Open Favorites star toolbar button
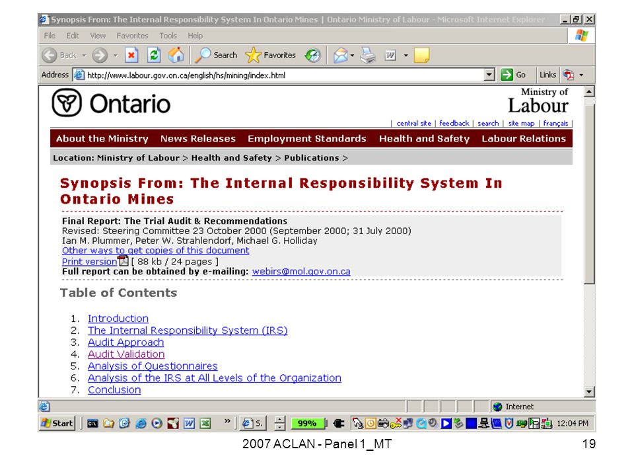This screenshot has height=476, width=634. tap(271, 55)
